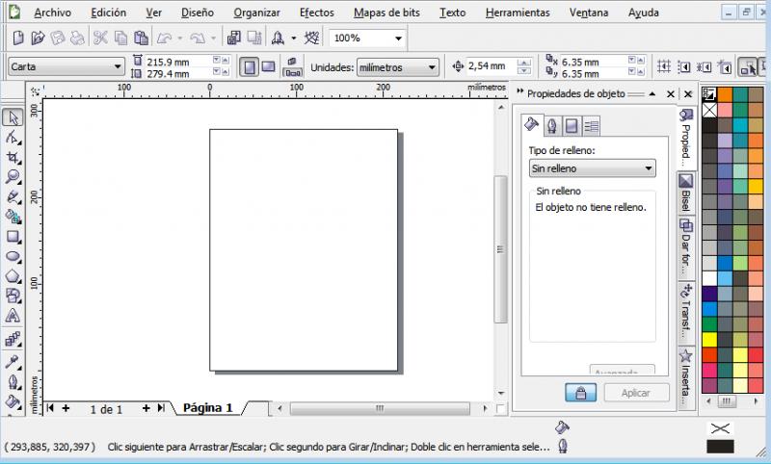Screen dimensions: 771x464
Task: Select the Eyedropper tool
Action: pos(13,362)
